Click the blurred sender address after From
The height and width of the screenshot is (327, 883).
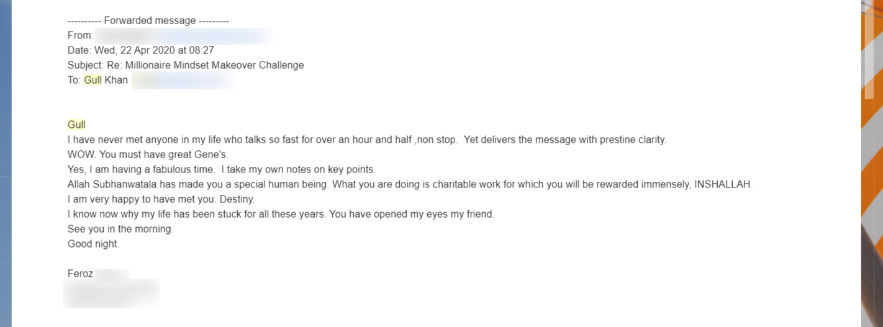(x=183, y=35)
